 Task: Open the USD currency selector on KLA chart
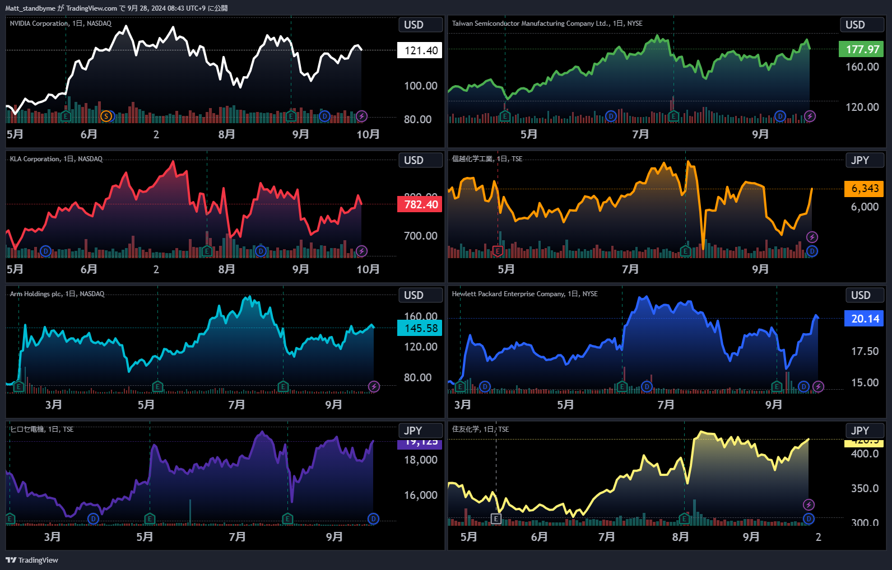tap(420, 160)
